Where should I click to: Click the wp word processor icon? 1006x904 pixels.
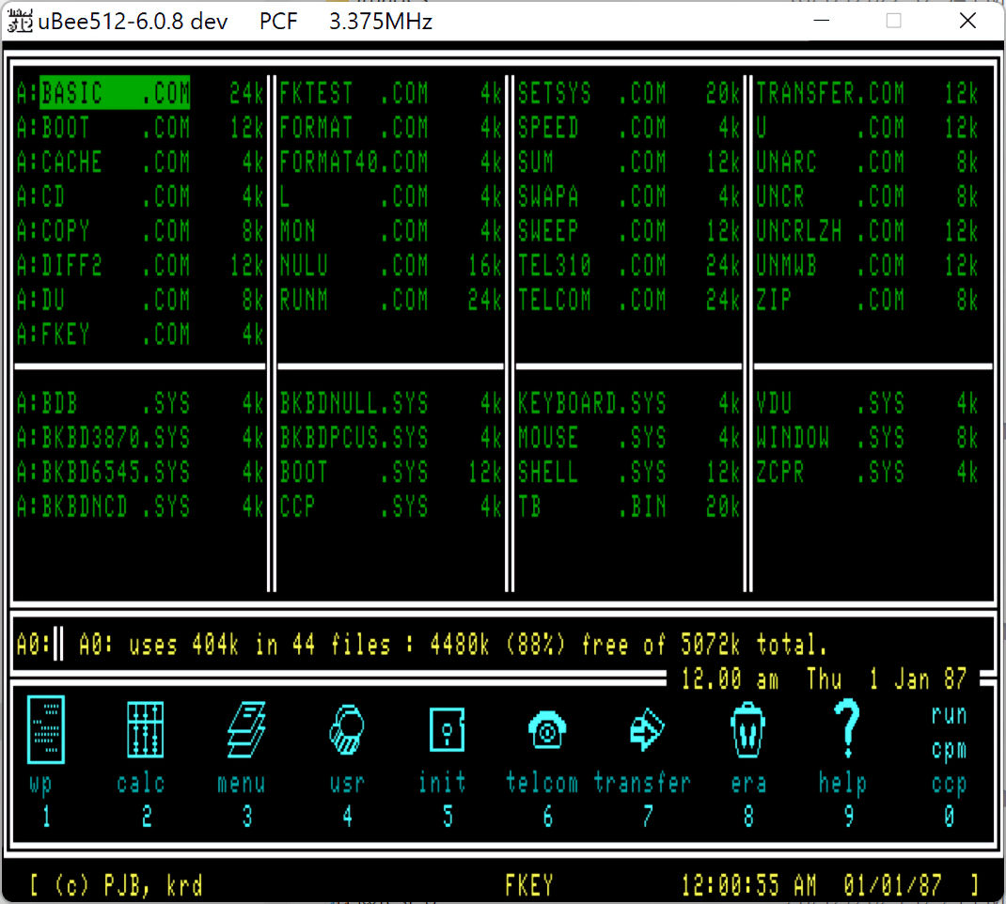tap(46, 730)
